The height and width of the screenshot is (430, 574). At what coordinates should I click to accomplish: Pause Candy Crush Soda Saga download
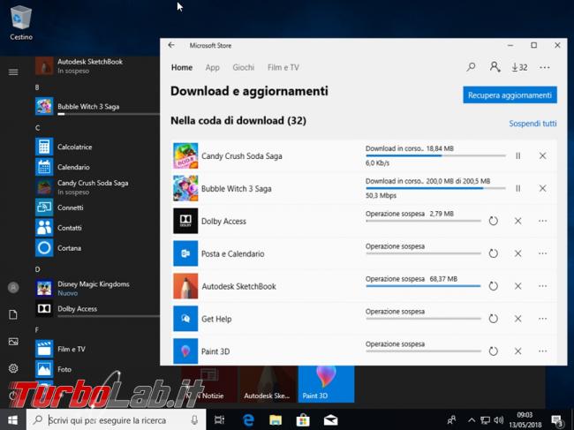pos(518,156)
